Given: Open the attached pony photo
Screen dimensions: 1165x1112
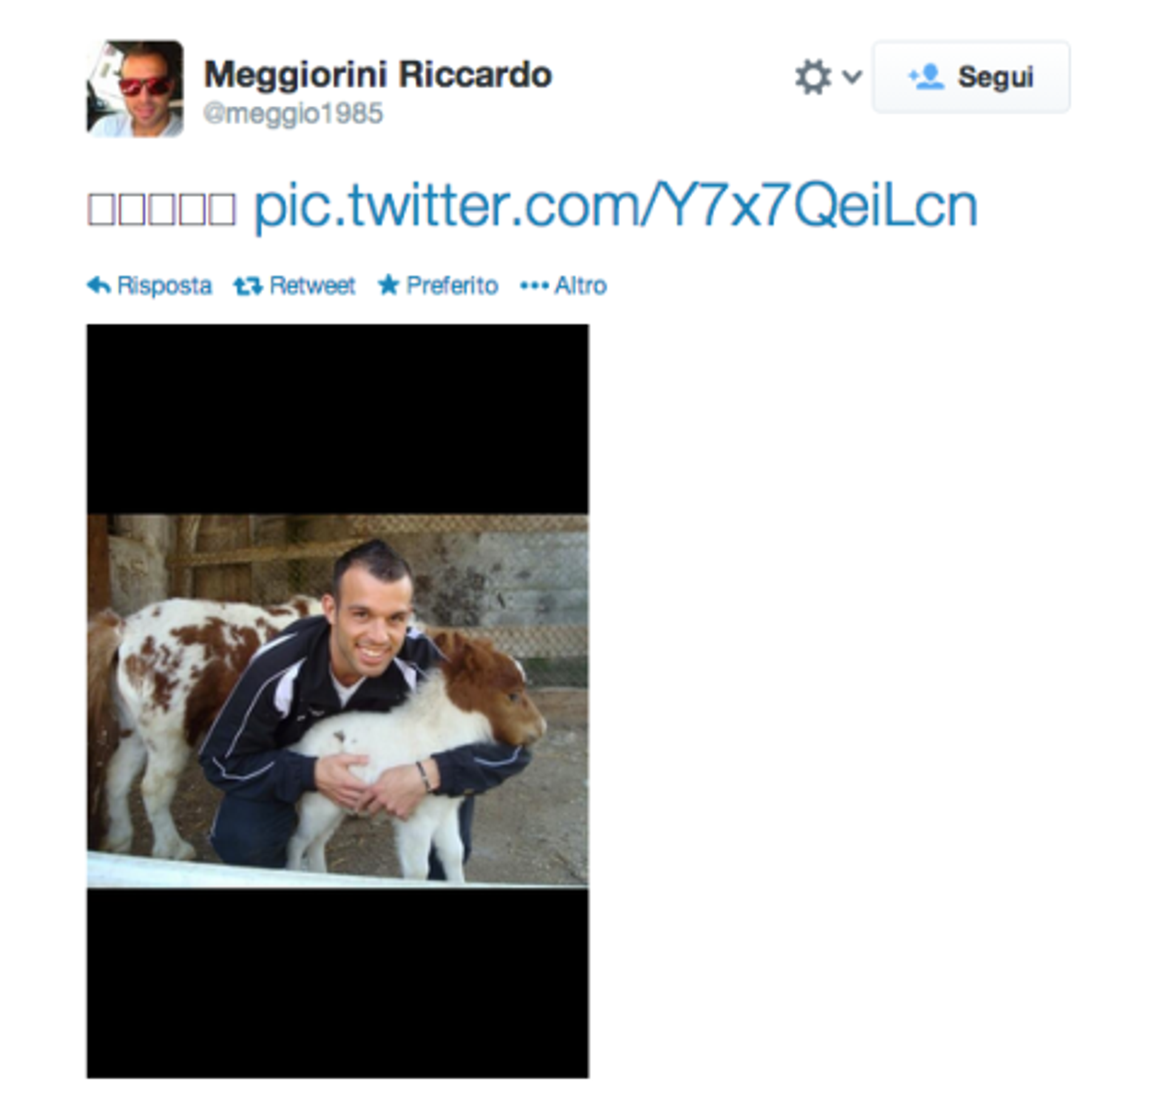Looking at the screenshot, I should coord(337,701).
